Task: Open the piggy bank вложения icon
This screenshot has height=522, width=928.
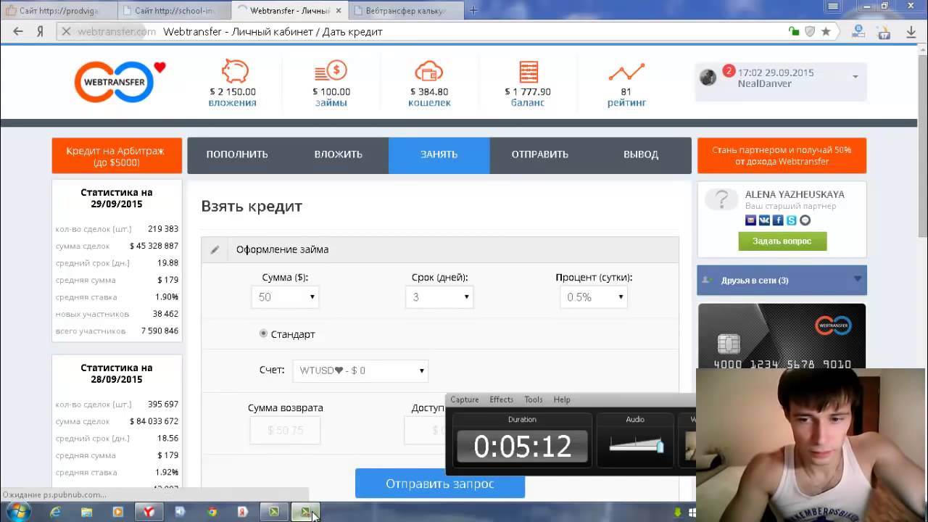Action: pyautogui.click(x=233, y=72)
